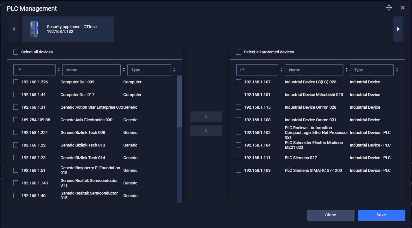This screenshot has height=228, width=412.
Task: Go to next appliance with right arrow
Action: tap(398, 29)
